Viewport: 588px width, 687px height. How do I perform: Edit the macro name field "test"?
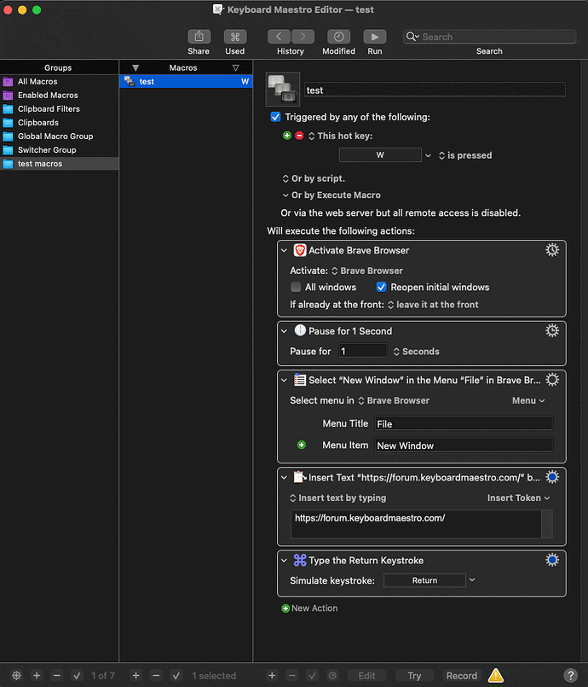(435, 90)
